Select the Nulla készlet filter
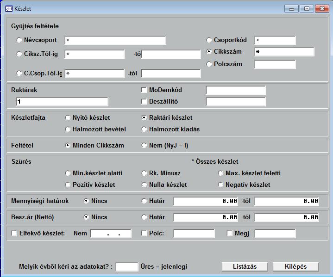 (x=144, y=185)
